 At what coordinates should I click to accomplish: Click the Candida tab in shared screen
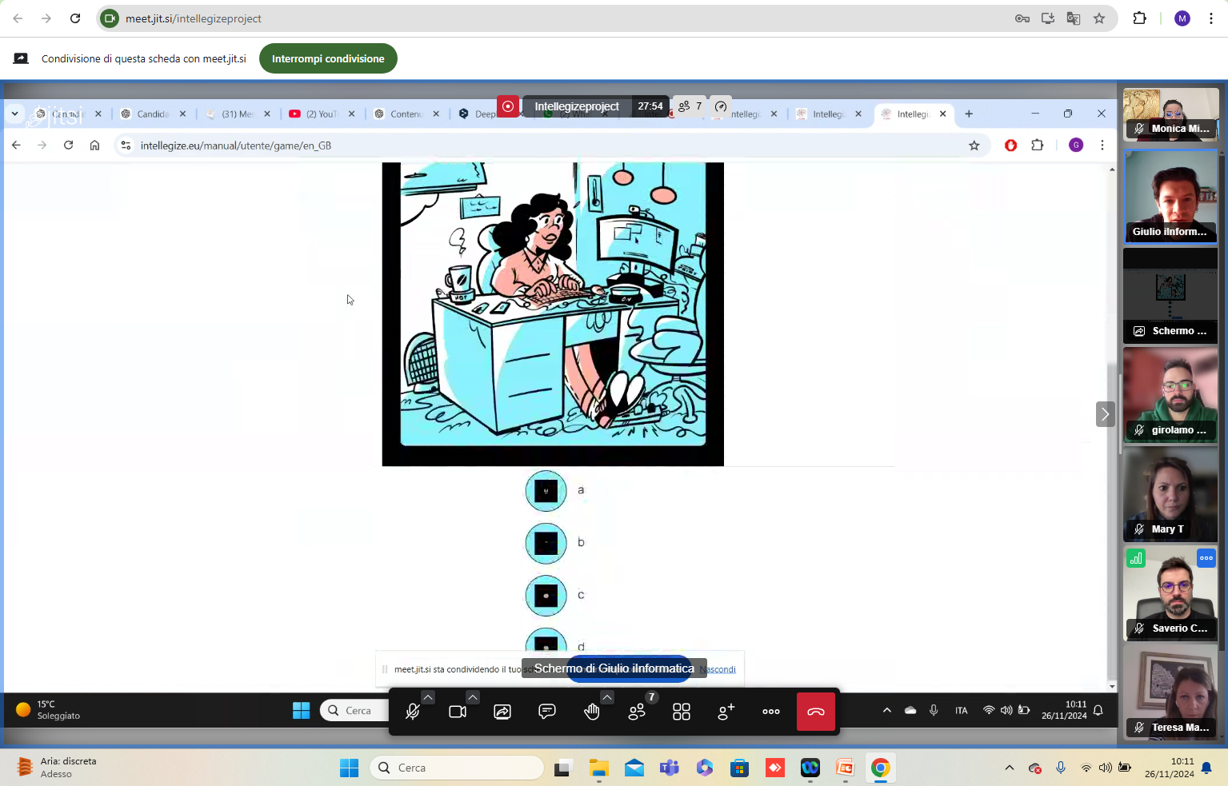[153, 114]
